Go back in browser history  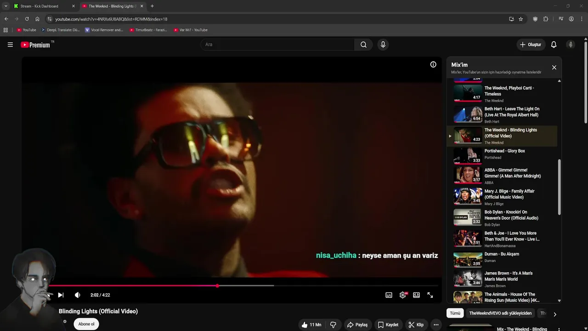[6, 19]
